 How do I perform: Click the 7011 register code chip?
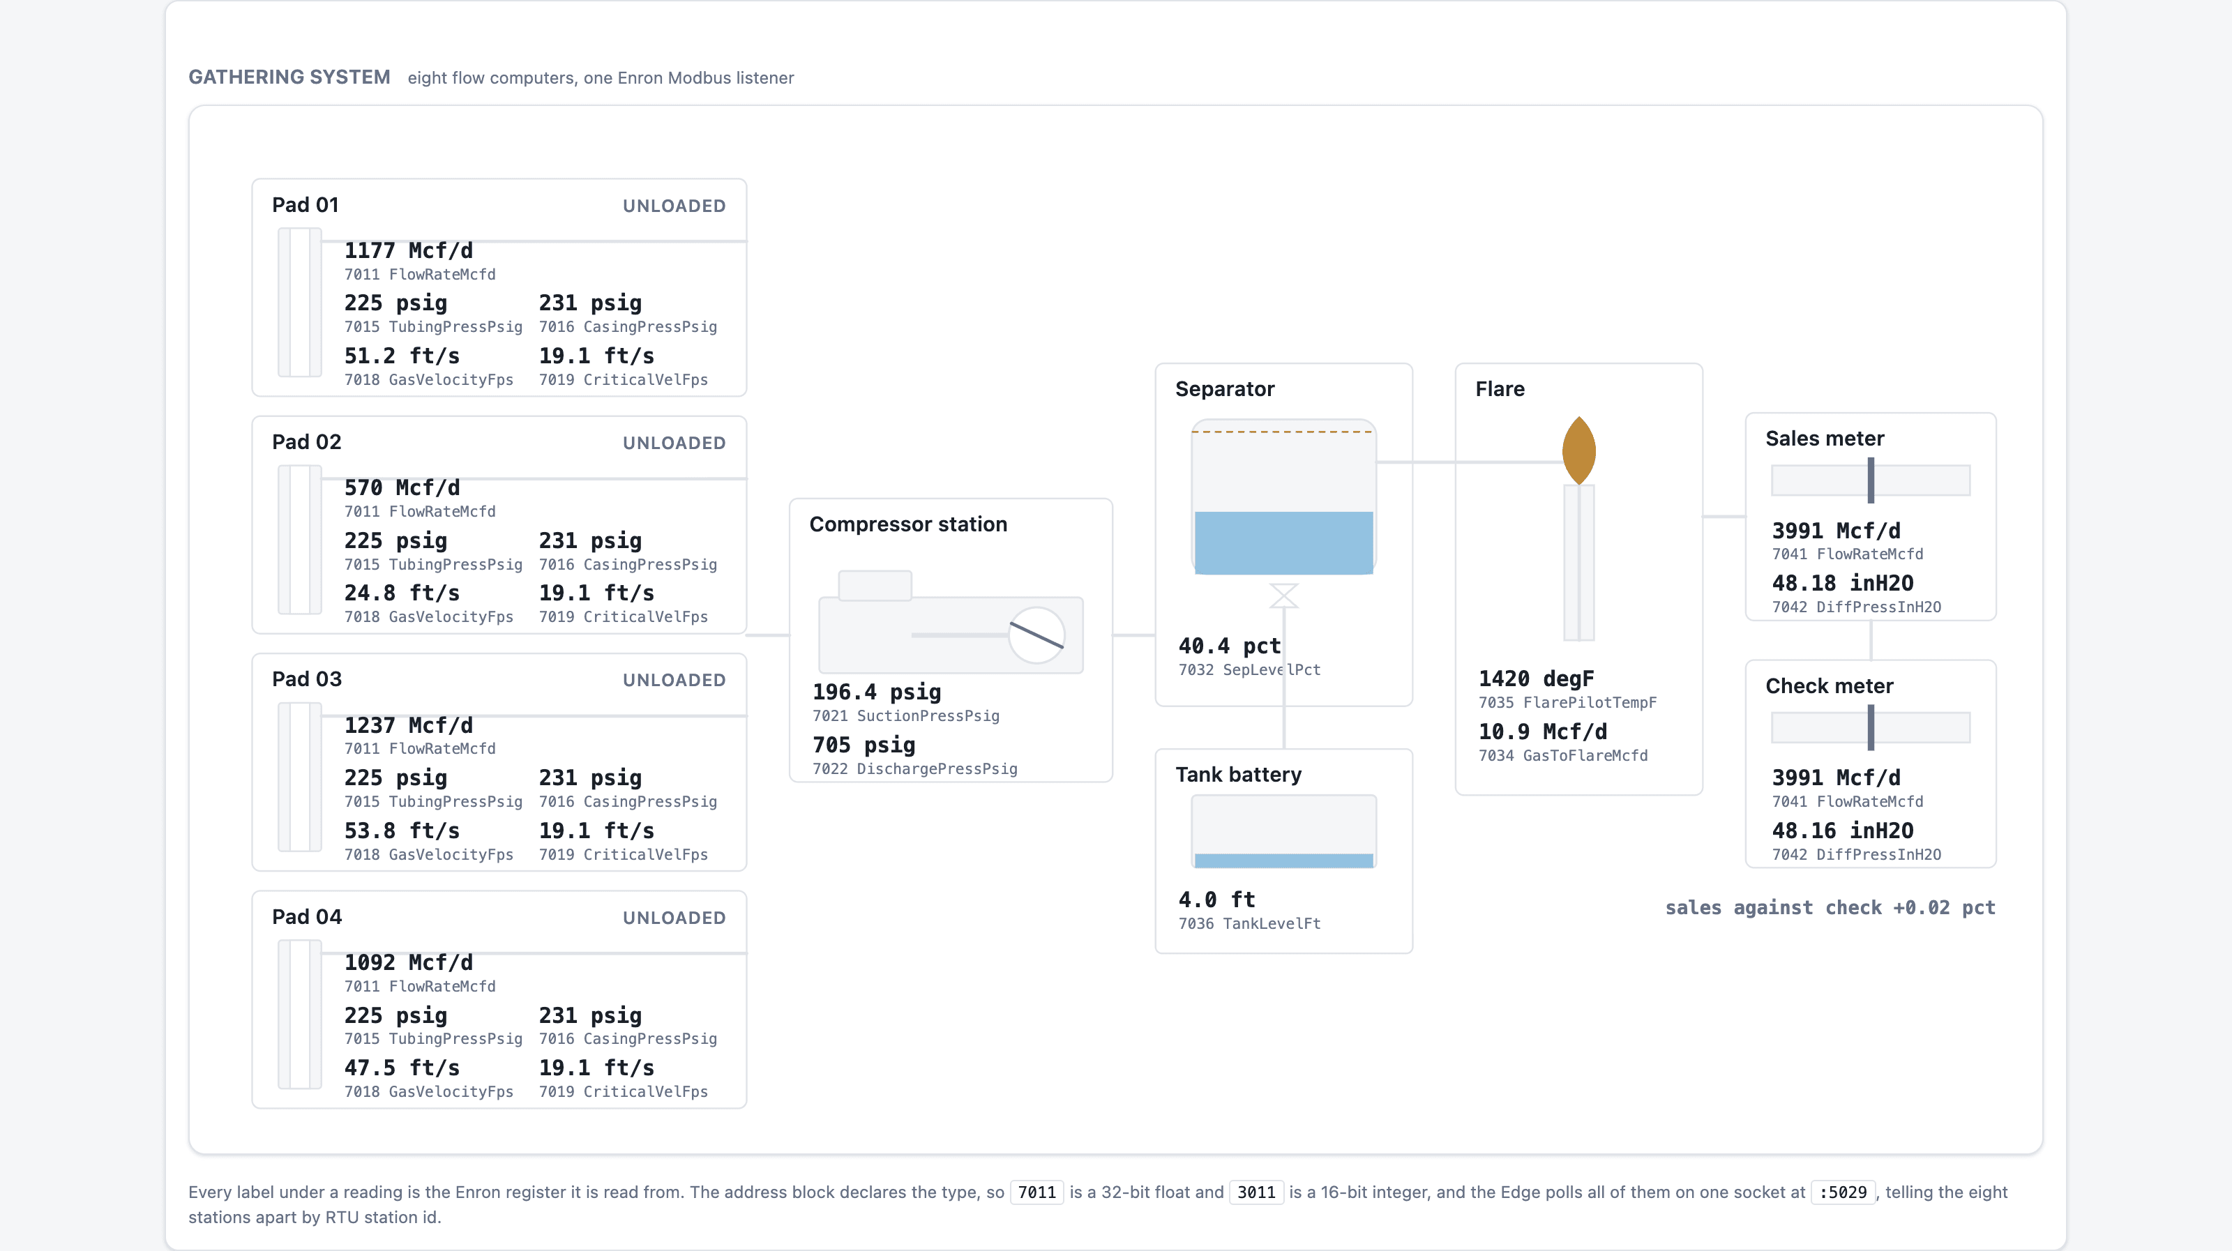tap(1036, 1192)
